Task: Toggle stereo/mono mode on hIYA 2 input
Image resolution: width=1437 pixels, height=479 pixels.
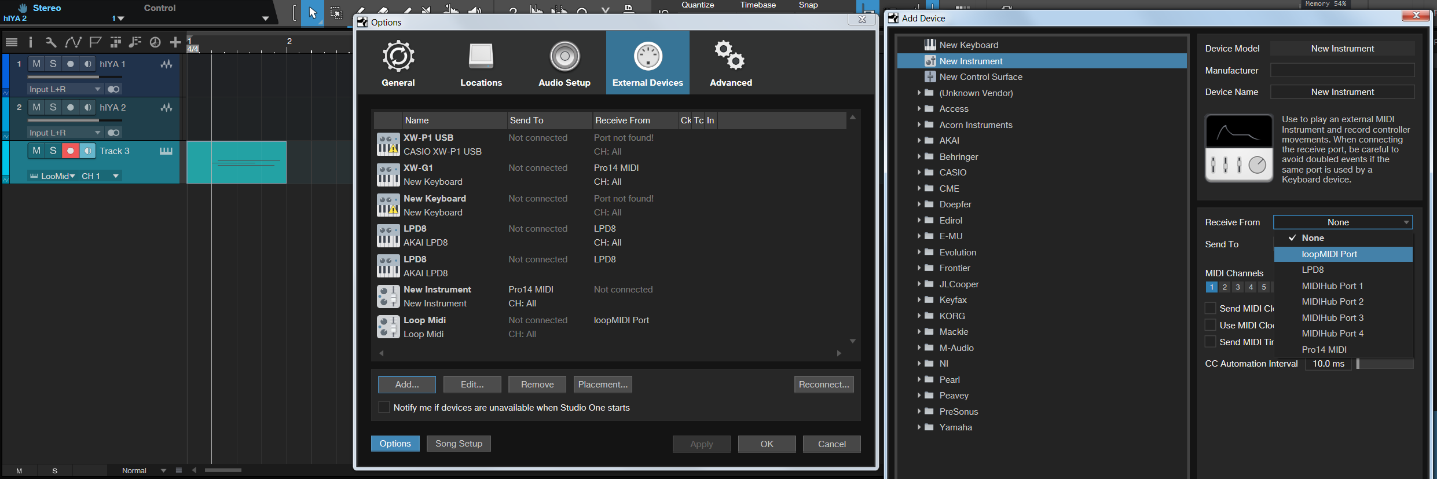Action: coord(113,133)
